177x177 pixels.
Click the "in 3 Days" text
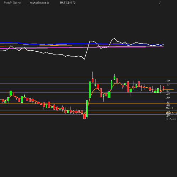[171, 119]
